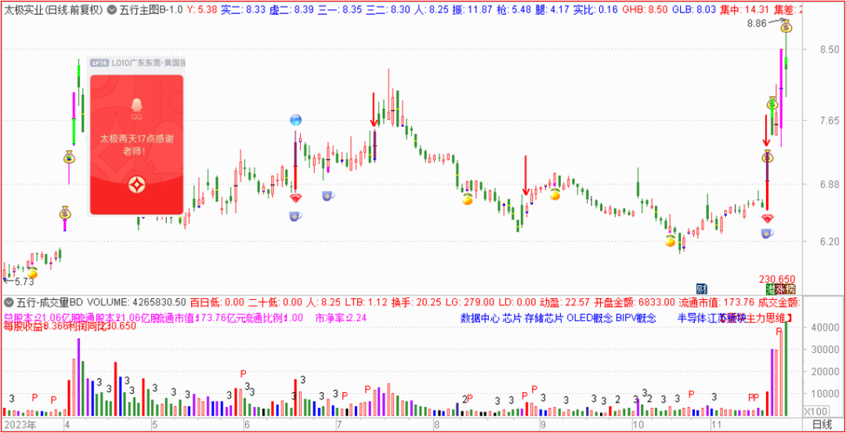846x433 pixels.
Task: Click the 5.73 low price label
Action: [24, 281]
